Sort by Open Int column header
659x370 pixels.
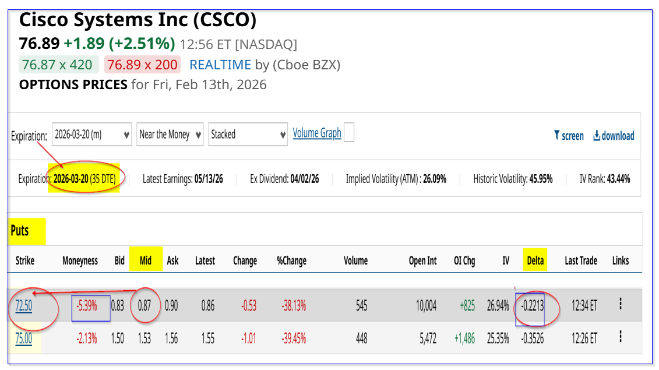click(x=422, y=260)
